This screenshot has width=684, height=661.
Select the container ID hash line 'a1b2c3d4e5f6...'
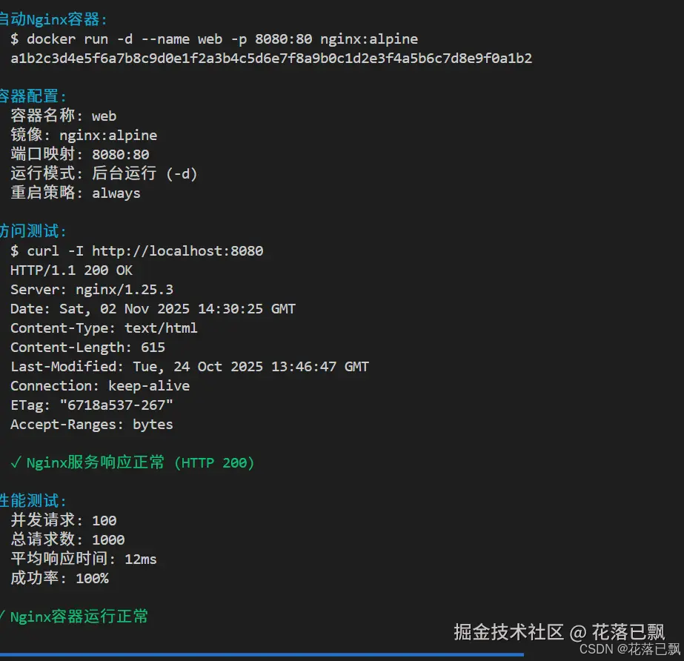coord(271,59)
